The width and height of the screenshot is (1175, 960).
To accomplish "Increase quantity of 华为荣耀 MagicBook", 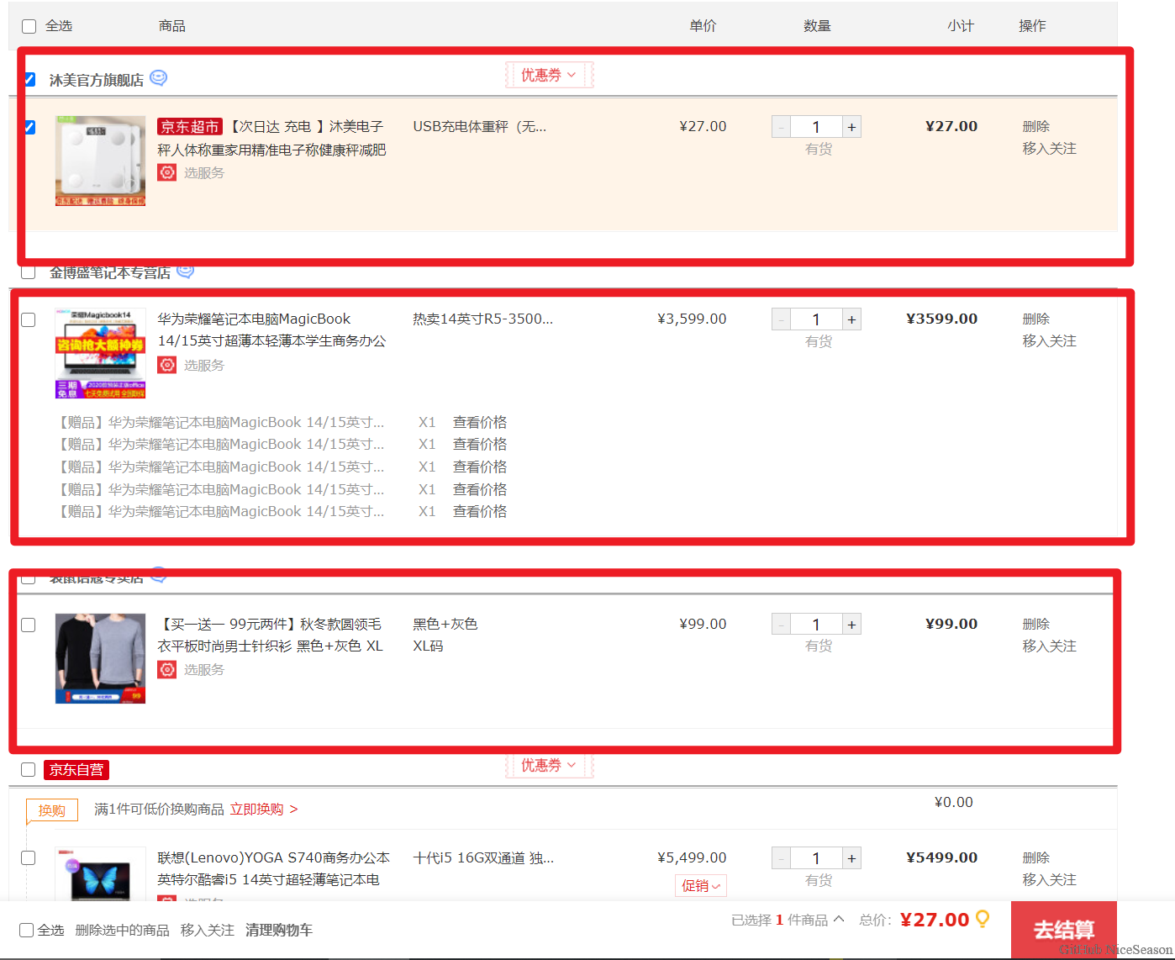I will click(851, 319).
